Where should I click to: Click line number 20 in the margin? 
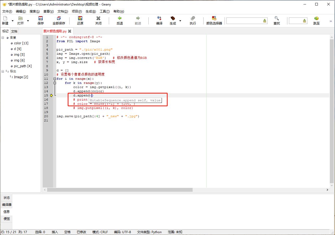(x=46, y=116)
